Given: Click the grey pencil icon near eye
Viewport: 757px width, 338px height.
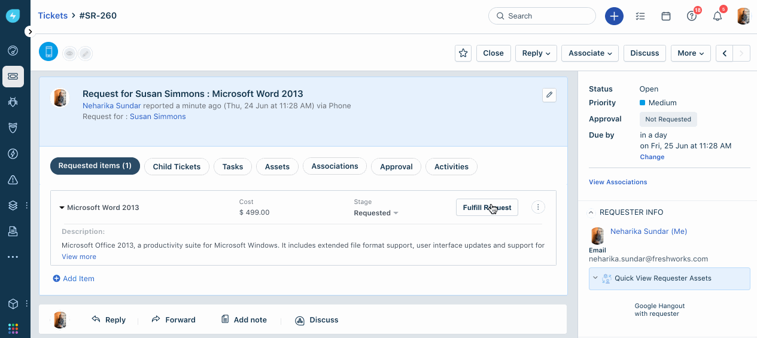Looking at the screenshot, I should 86,54.
